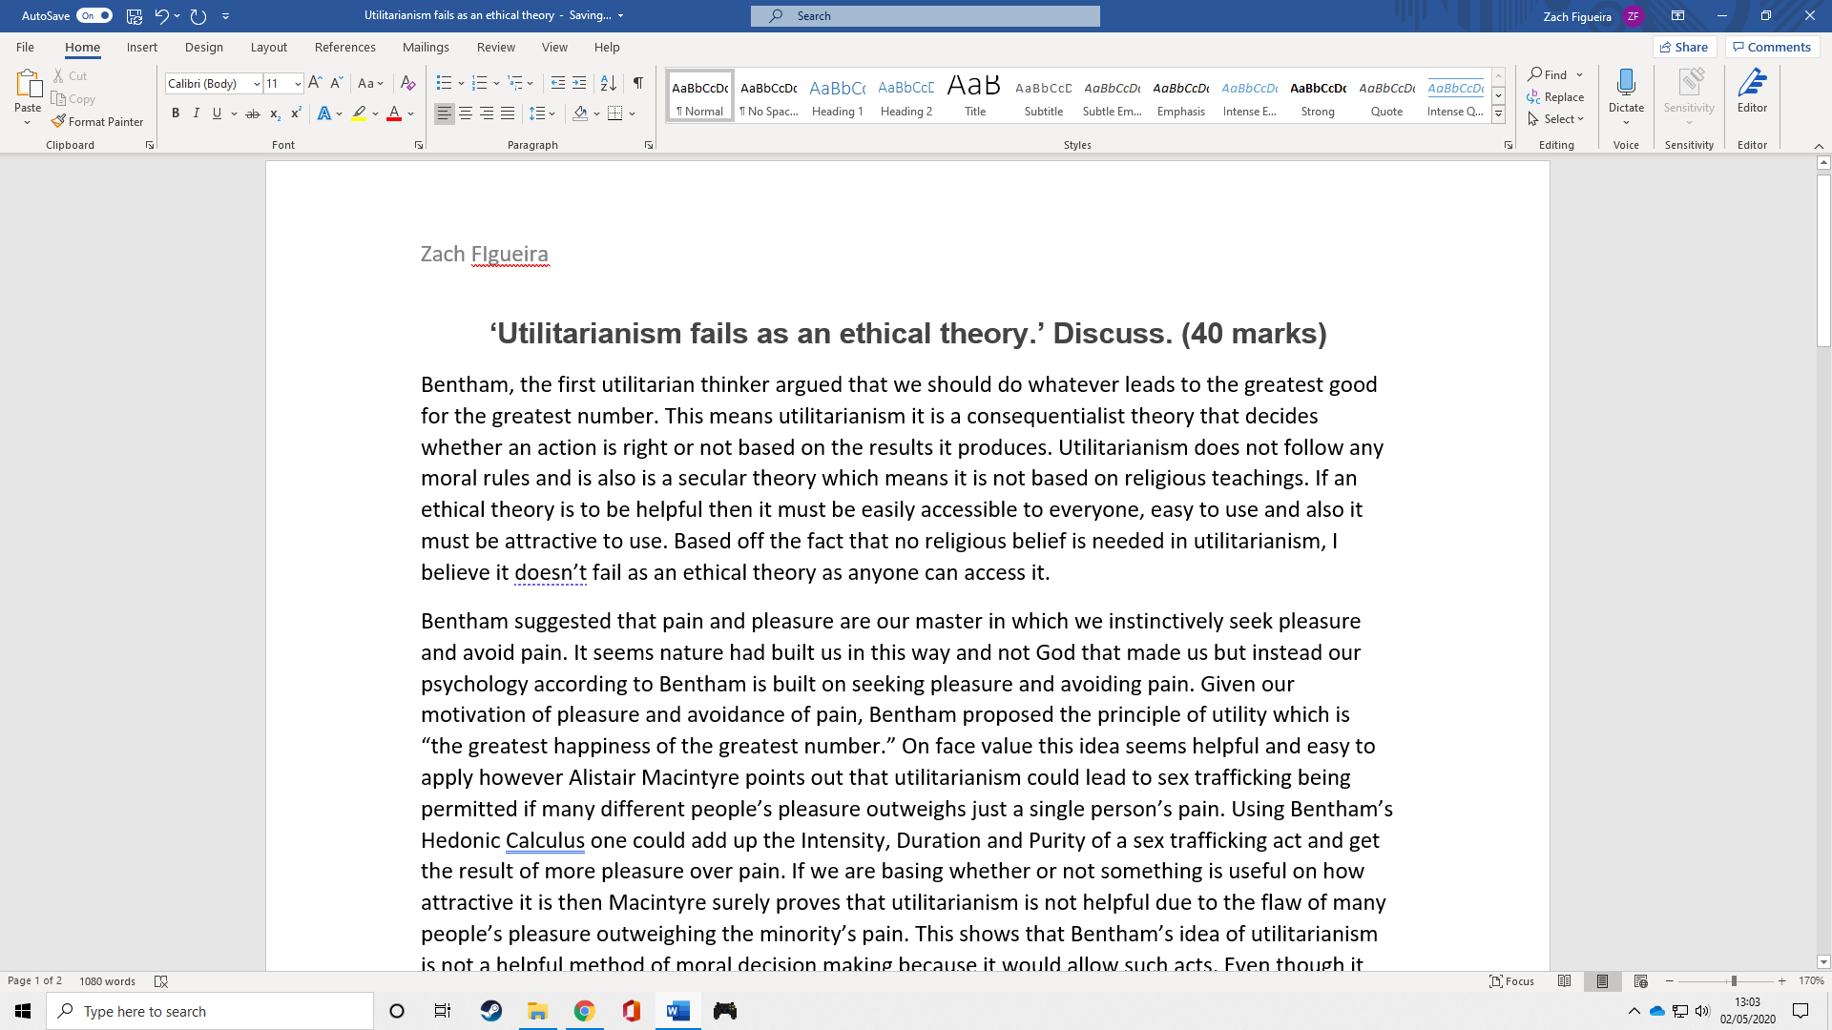Viewport: 1832px width, 1030px height.
Task: Open the Borders dropdown arrow
Action: point(632,113)
